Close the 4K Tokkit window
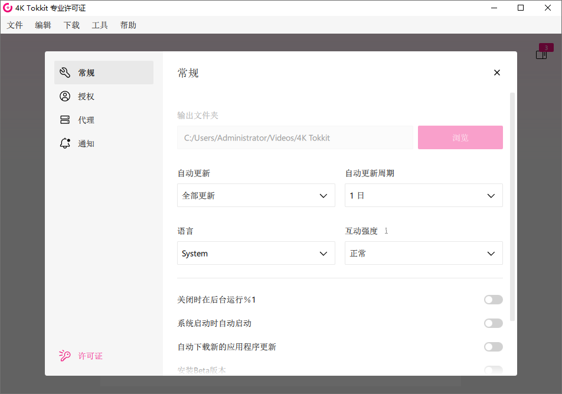The width and height of the screenshot is (562, 394). pyautogui.click(x=548, y=8)
